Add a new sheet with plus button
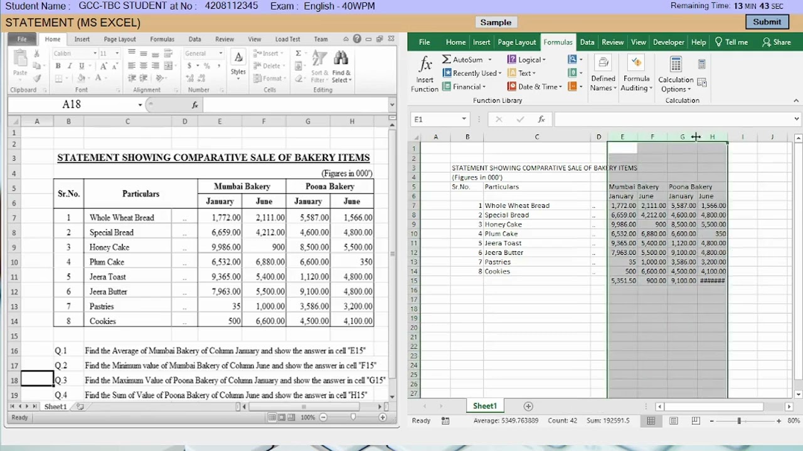Image resolution: width=803 pixels, height=451 pixels. click(x=528, y=406)
